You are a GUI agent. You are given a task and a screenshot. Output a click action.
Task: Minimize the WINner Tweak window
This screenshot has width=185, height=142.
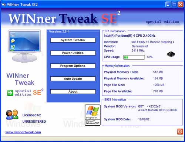tap(168, 5)
